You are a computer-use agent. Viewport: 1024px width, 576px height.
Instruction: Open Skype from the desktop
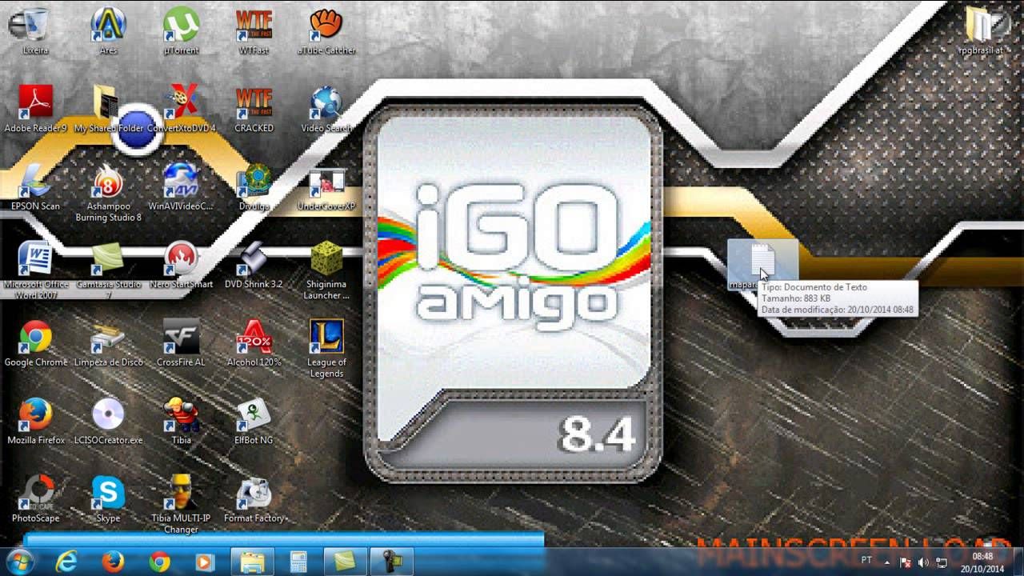[108, 496]
